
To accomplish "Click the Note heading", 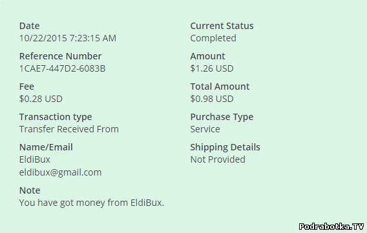I will pos(30,190).
